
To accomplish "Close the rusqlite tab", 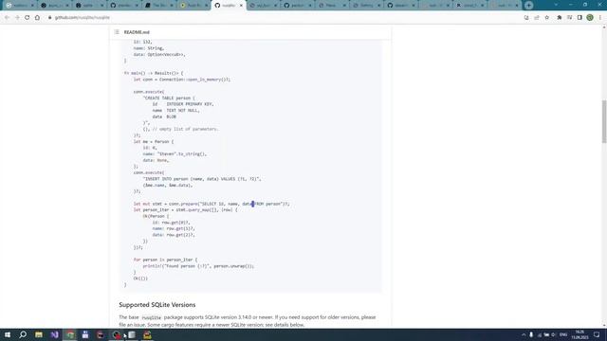I will click(x=241, y=6).
